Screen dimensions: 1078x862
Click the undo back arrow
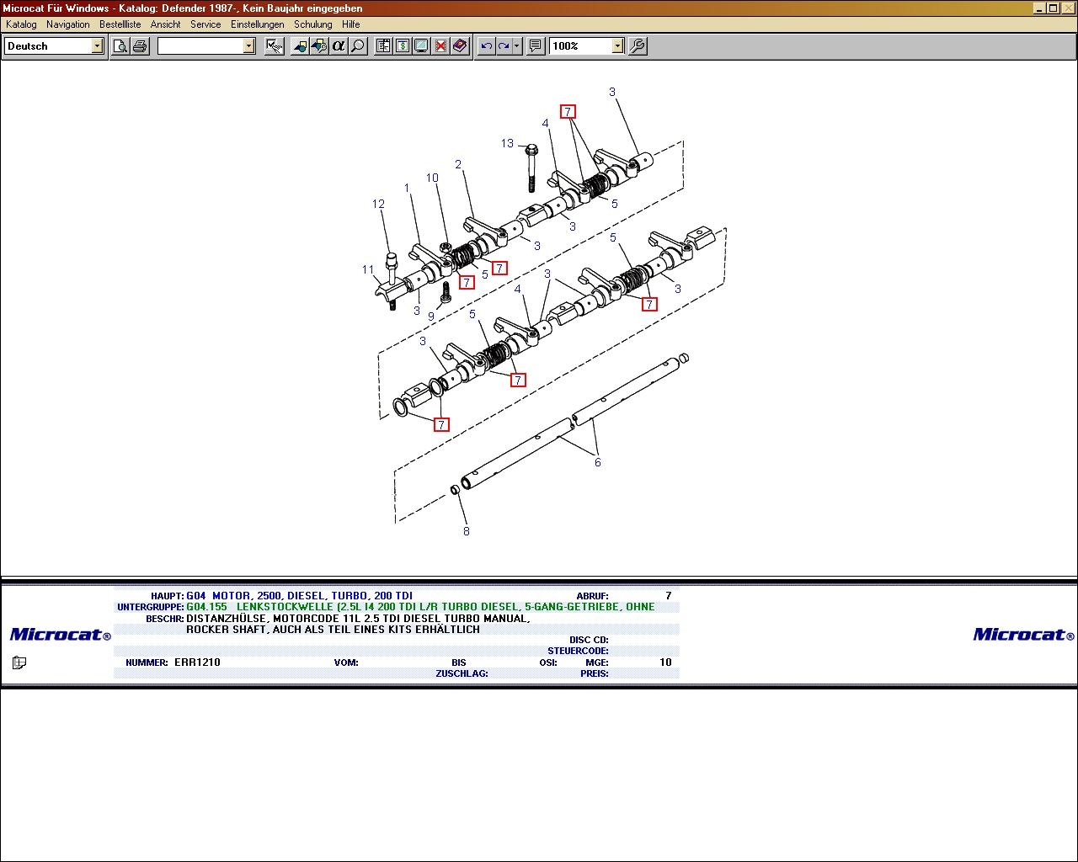[486, 45]
